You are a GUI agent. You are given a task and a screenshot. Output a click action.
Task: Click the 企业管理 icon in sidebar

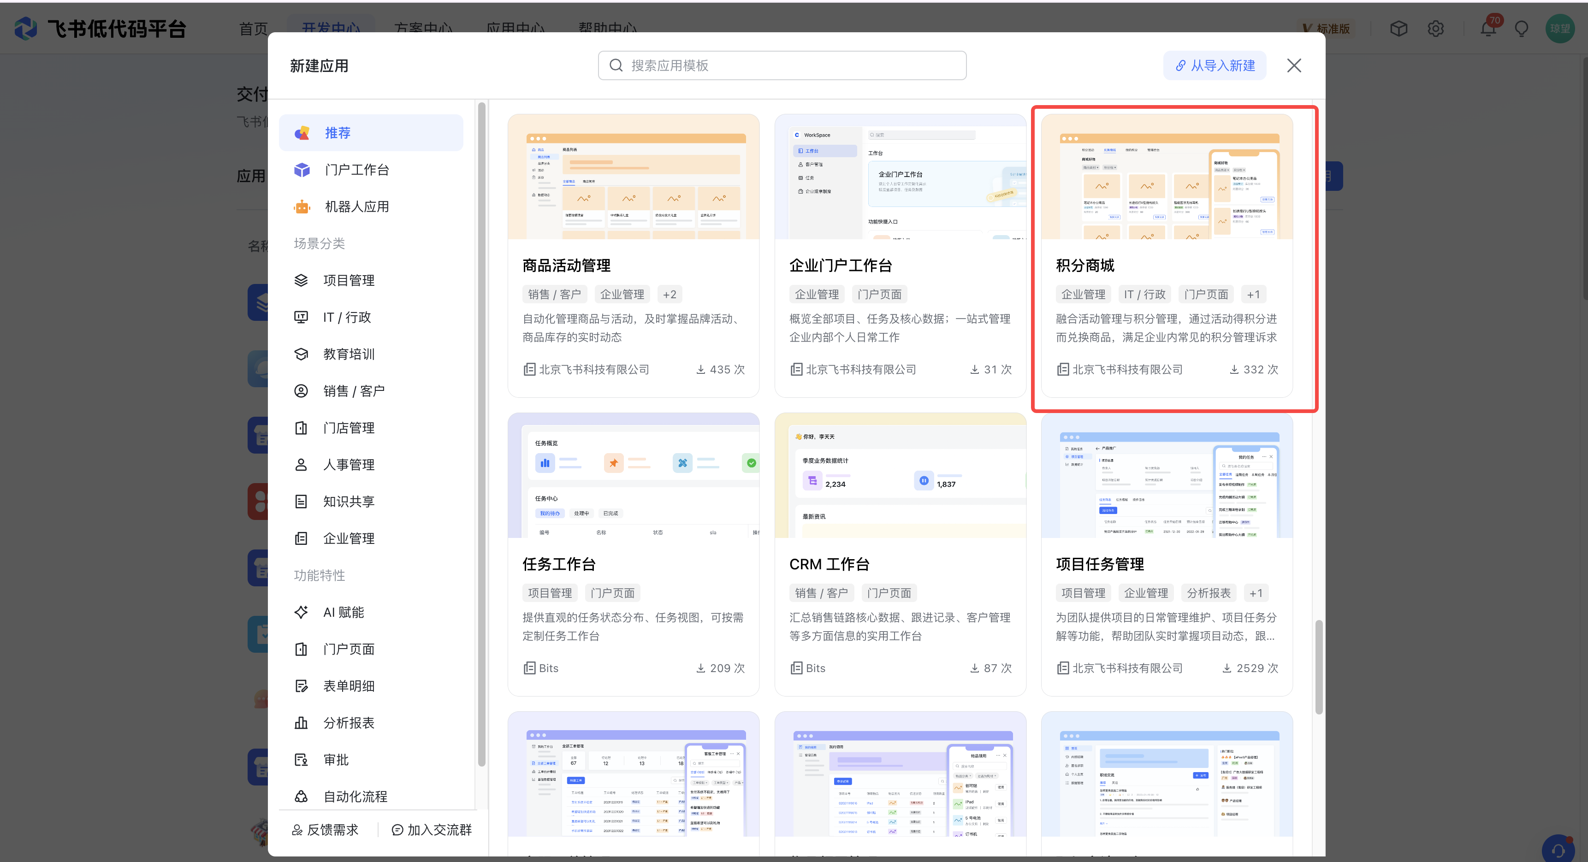tap(301, 539)
